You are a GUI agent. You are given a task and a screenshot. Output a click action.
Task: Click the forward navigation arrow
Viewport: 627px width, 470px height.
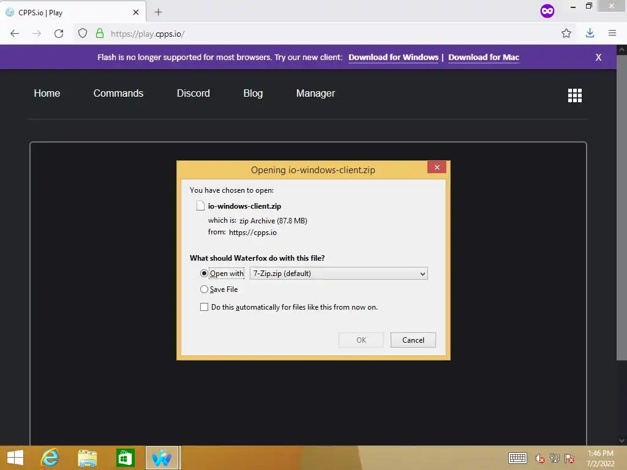pos(37,34)
